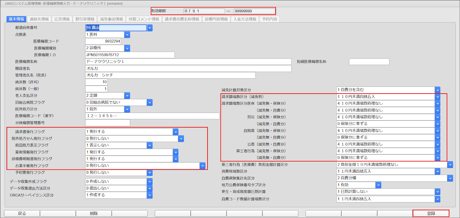Image resolution: width=460 pixels, height=218 pixels.
Task: Click the 開設者名 field
Action: [x=188, y=69]
